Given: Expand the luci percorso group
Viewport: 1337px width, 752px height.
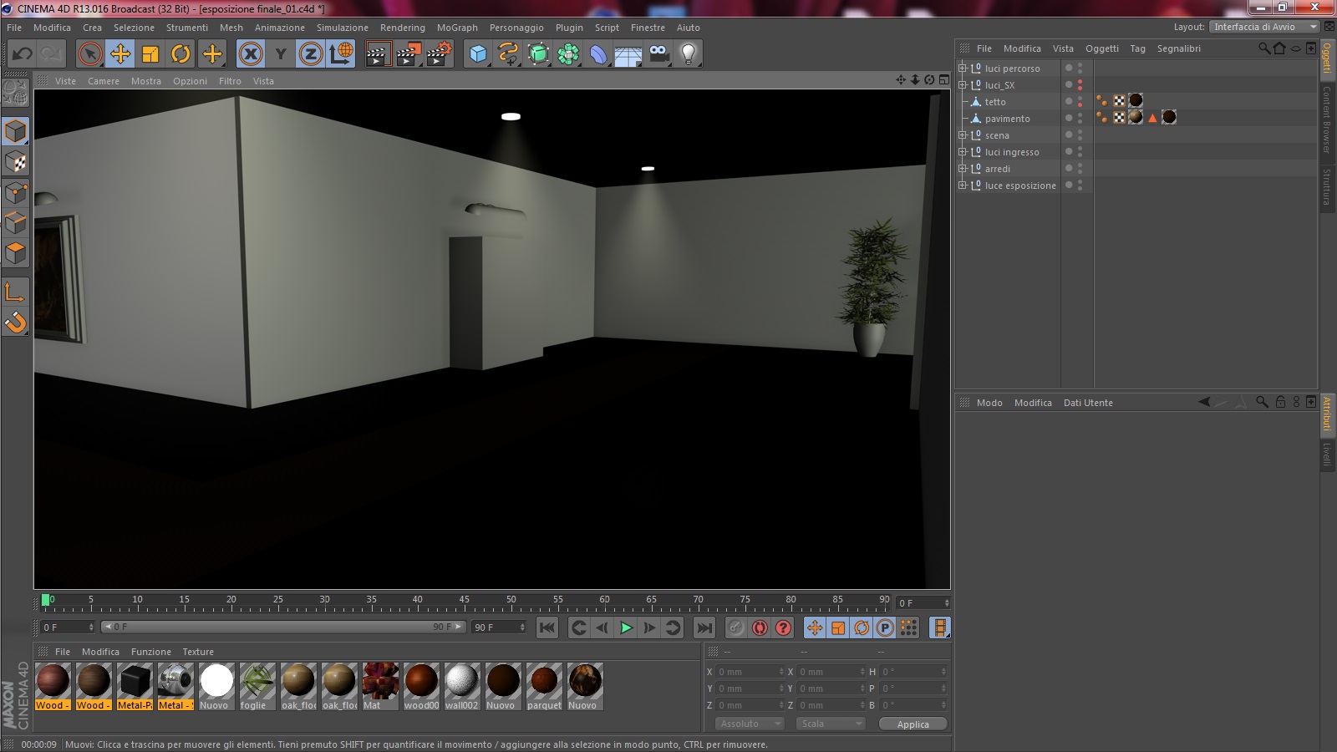Looking at the screenshot, I should 962,69.
